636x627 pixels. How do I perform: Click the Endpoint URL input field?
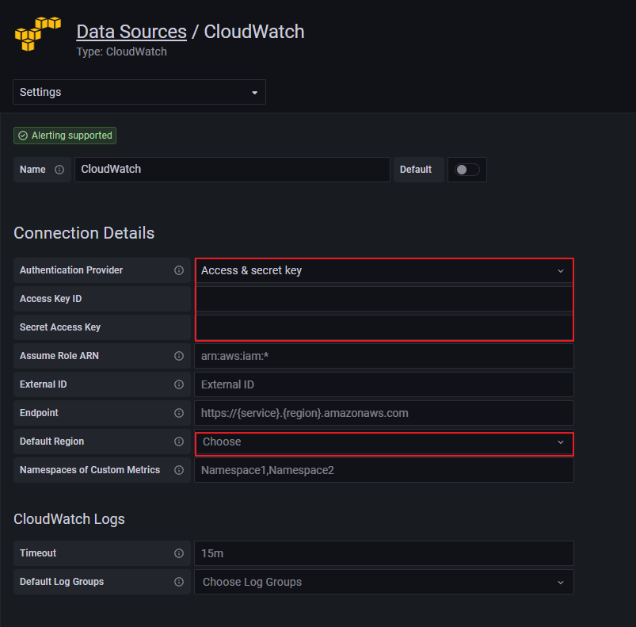[x=383, y=413]
